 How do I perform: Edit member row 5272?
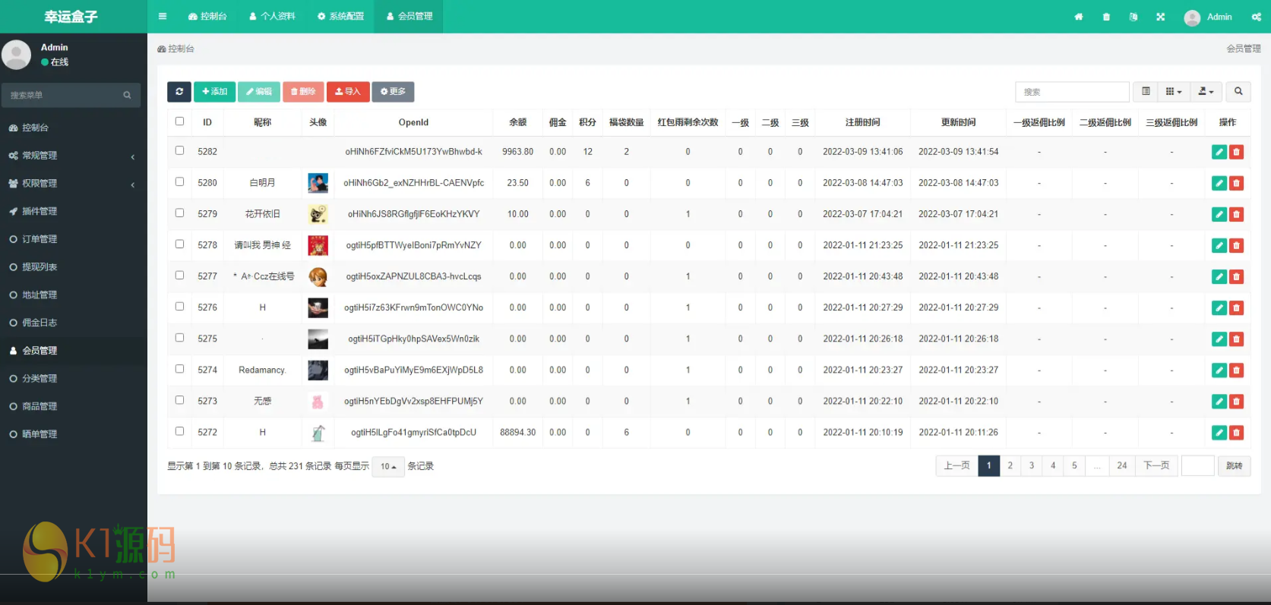tap(1219, 432)
